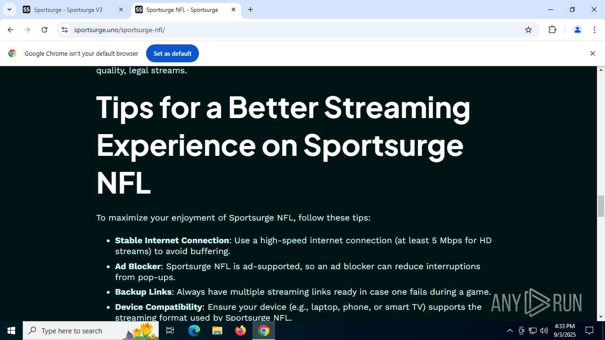The width and height of the screenshot is (605, 340).
Task: Click the scrollbar down arrow
Action: 601,317
